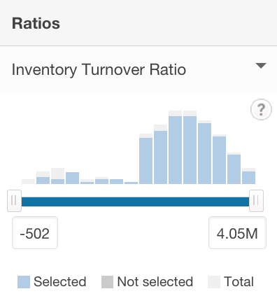Open the question mark help icon
The width and height of the screenshot is (277, 296).
(261, 109)
